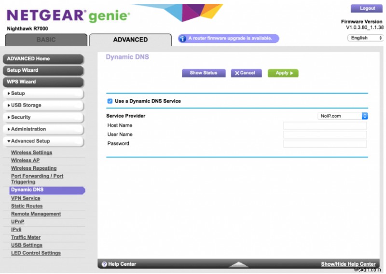Open Wireless Settings link
Viewport: 386px width, 274px height.
point(31,152)
